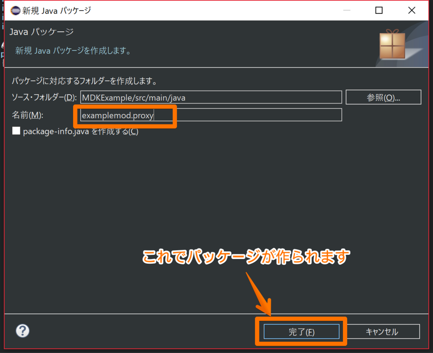
Task: Maximize the 新規 Java パッケージ dialog
Action: tap(379, 11)
